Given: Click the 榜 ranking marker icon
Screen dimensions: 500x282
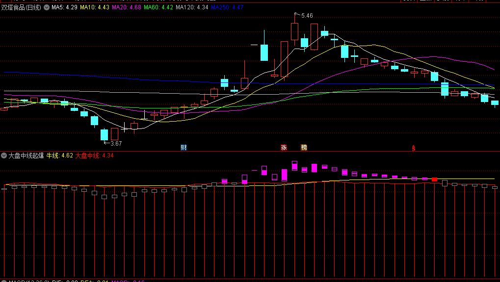Looking at the screenshot, I should click(304, 148).
